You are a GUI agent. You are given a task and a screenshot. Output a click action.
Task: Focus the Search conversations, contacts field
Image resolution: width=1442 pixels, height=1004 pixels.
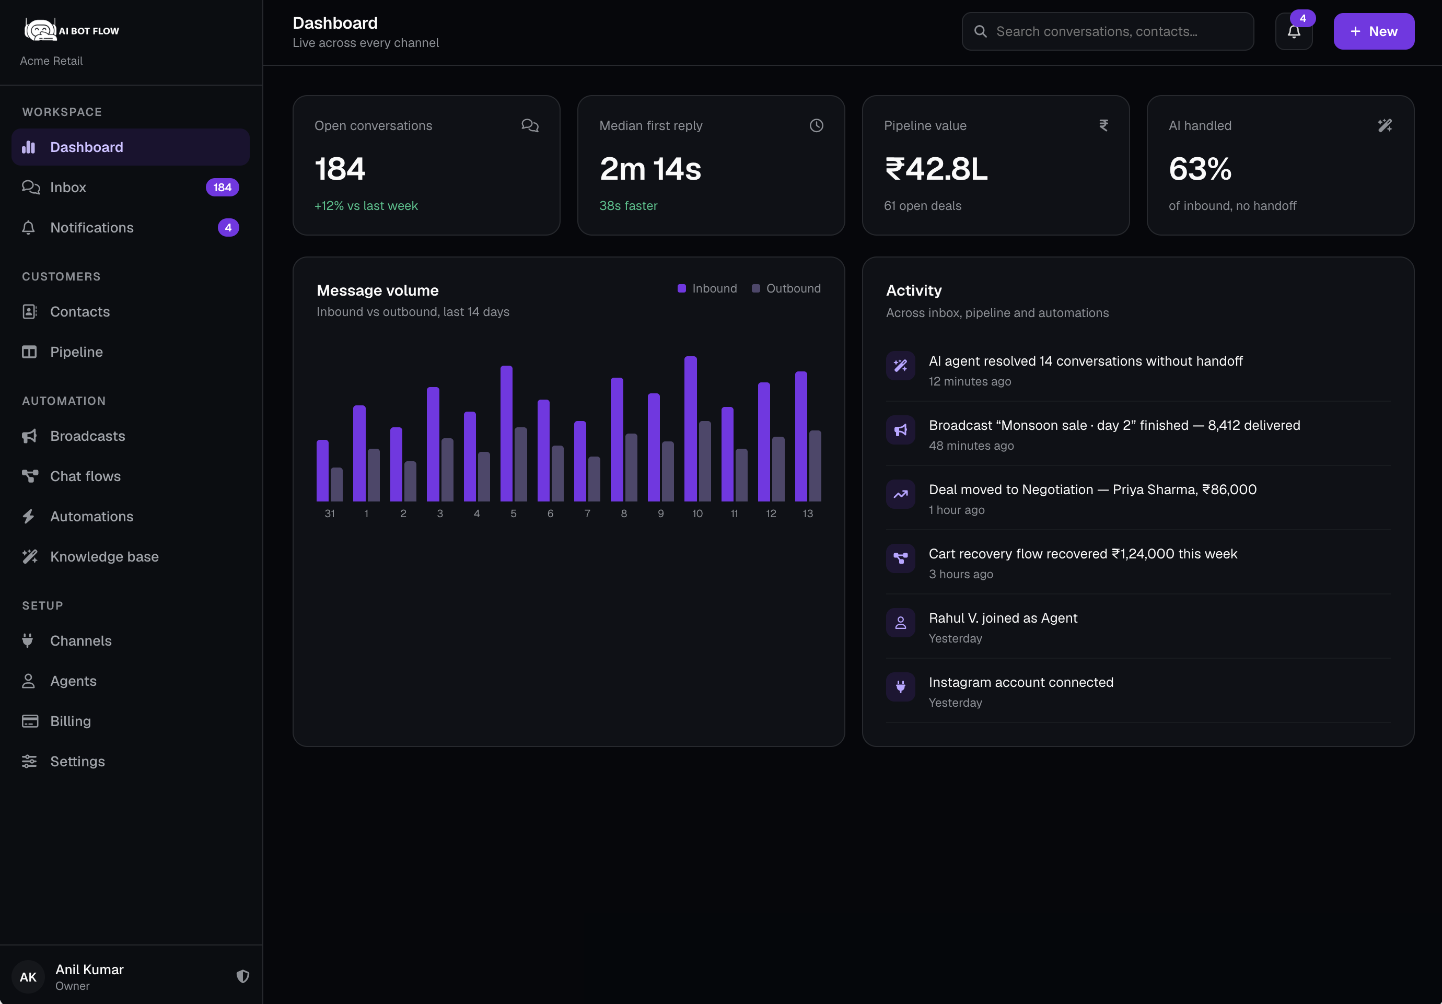[x=1107, y=31]
